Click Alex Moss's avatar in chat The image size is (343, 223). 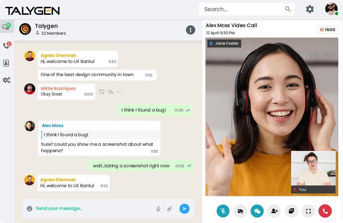pyautogui.click(x=30, y=126)
